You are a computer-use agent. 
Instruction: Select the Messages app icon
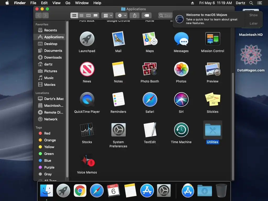pos(181,39)
